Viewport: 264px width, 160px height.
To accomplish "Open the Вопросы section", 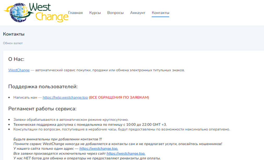I will coord(115,13).
